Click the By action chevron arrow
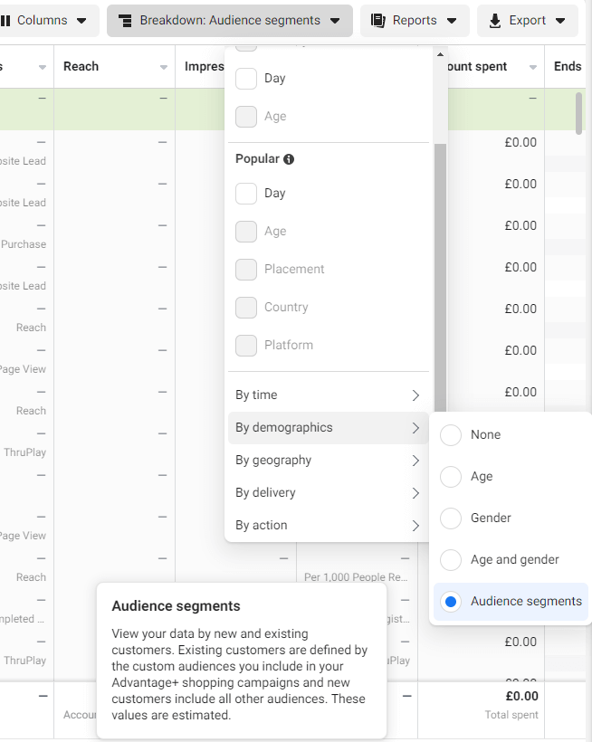This screenshot has width=592, height=742. point(415,526)
